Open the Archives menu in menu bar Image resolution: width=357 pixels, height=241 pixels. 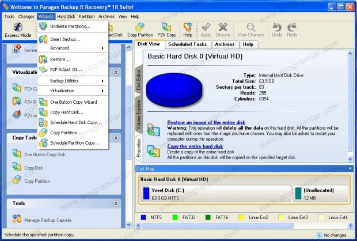pos(107,16)
